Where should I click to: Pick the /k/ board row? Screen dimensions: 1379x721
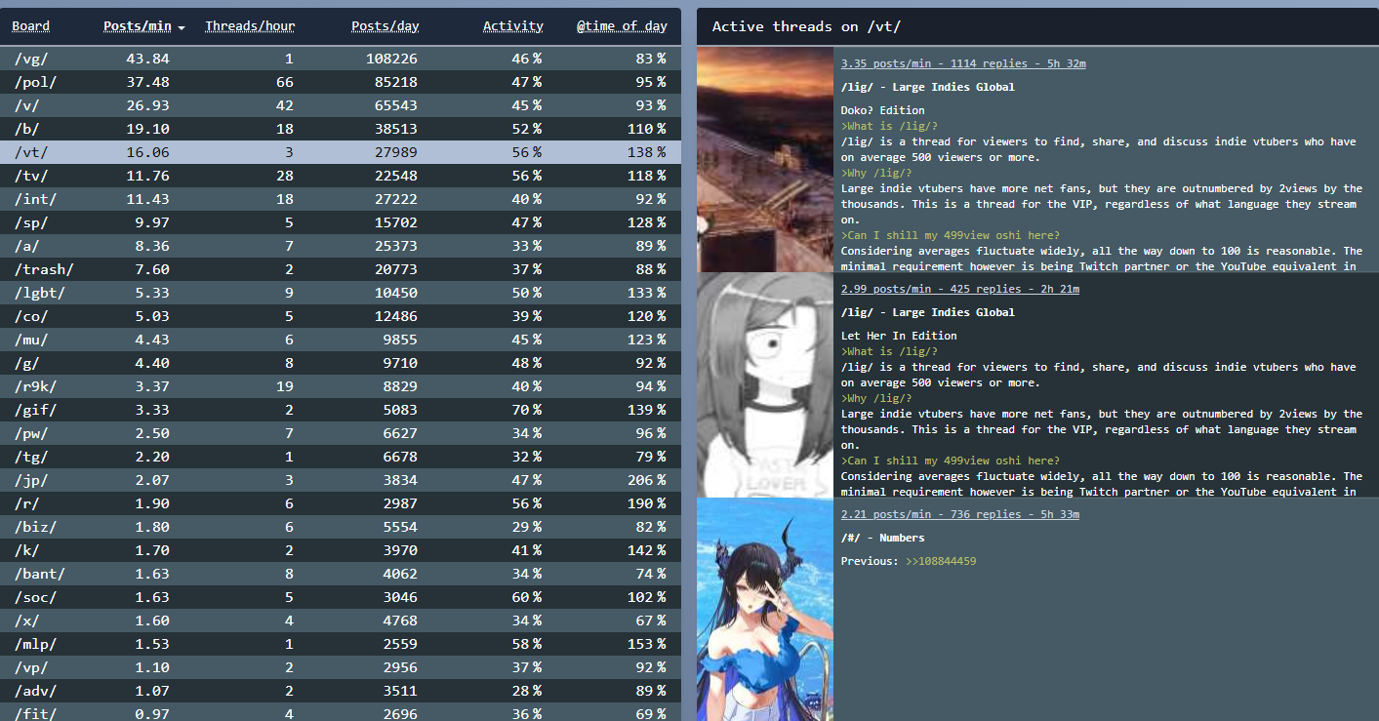(341, 550)
